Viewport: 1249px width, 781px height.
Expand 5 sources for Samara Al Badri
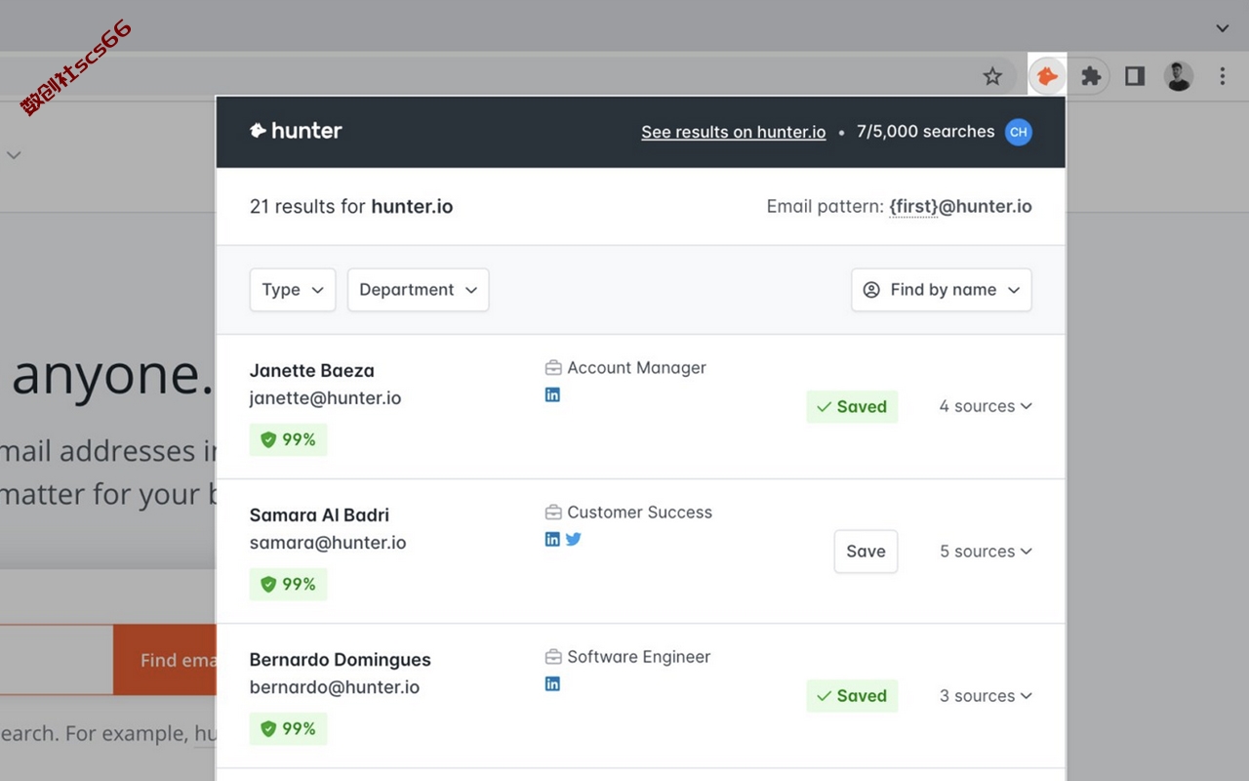[986, 552]
